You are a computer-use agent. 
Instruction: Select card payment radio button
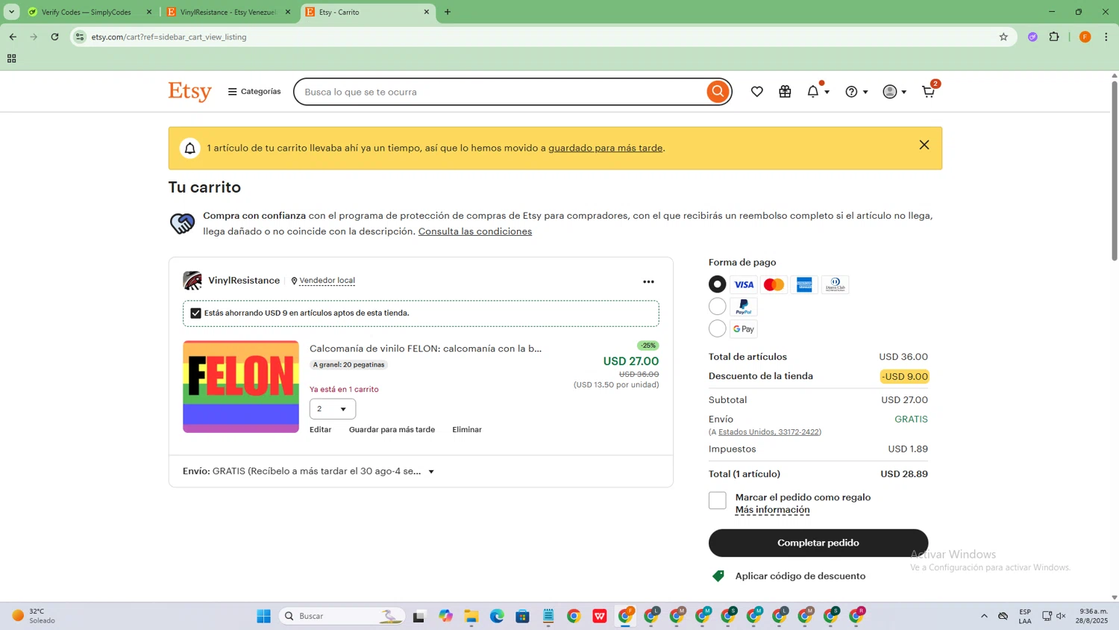click(717, 284)
